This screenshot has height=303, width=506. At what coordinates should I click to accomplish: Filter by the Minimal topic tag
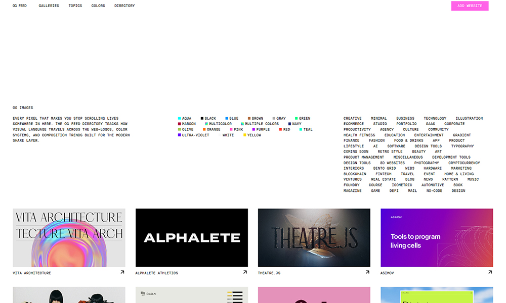click(x=378, y=119)
